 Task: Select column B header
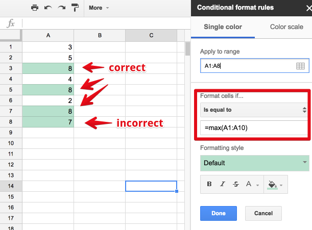(100, 35)
